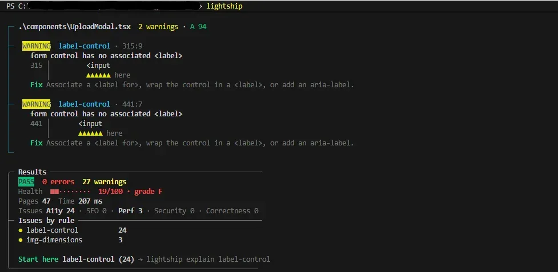Click the lightship explain label-control command
The image size is (558, 272).
coord(208,259)
